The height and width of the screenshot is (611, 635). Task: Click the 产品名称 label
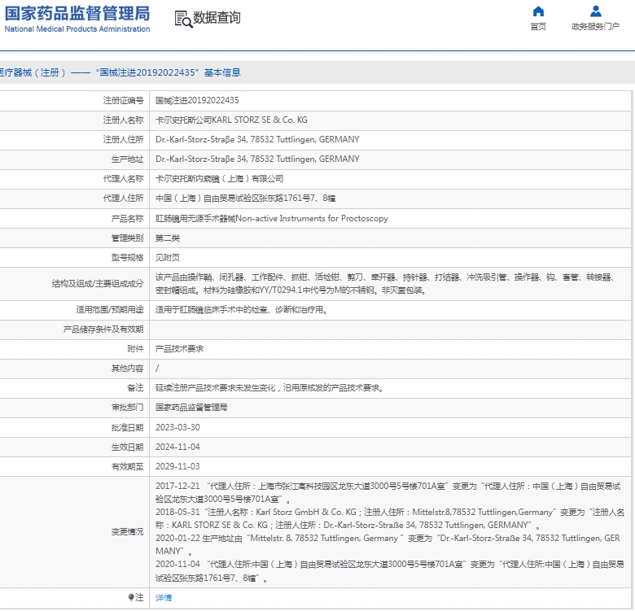click(127, 219)
